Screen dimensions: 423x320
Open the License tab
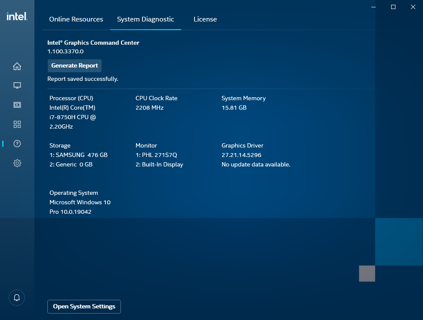(205, 19)
